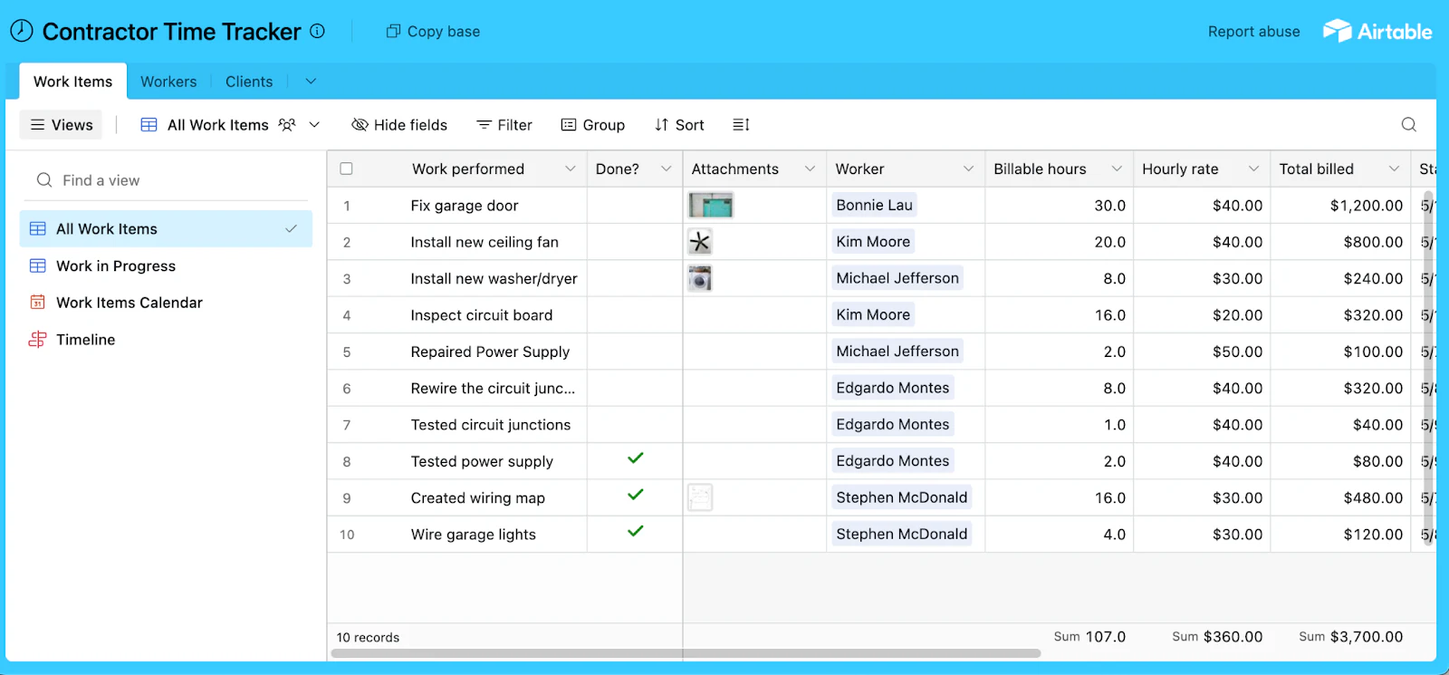Screen dimensions: 1449x675
Task: Open the washer/dryer attachment thumbnail
Action: tap(700, 278)
